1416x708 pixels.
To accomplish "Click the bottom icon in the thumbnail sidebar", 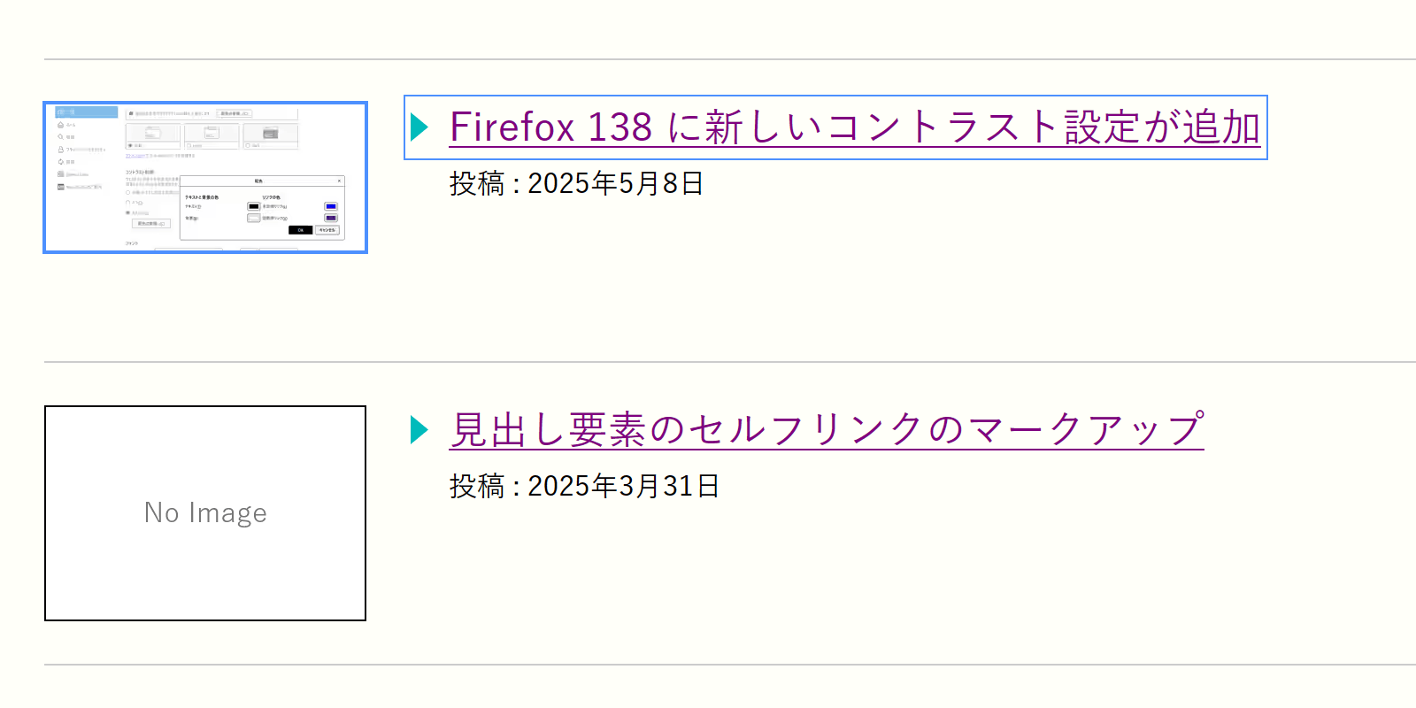I will [60, 187].
